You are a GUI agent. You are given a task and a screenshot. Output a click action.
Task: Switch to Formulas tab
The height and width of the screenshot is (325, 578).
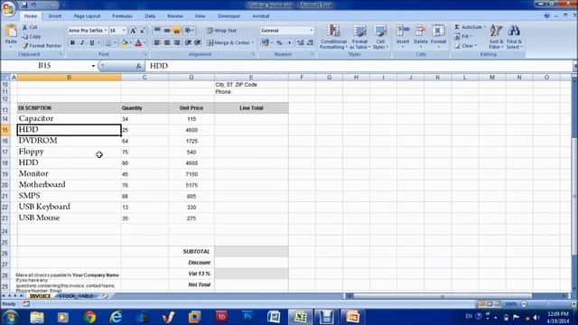122,16
